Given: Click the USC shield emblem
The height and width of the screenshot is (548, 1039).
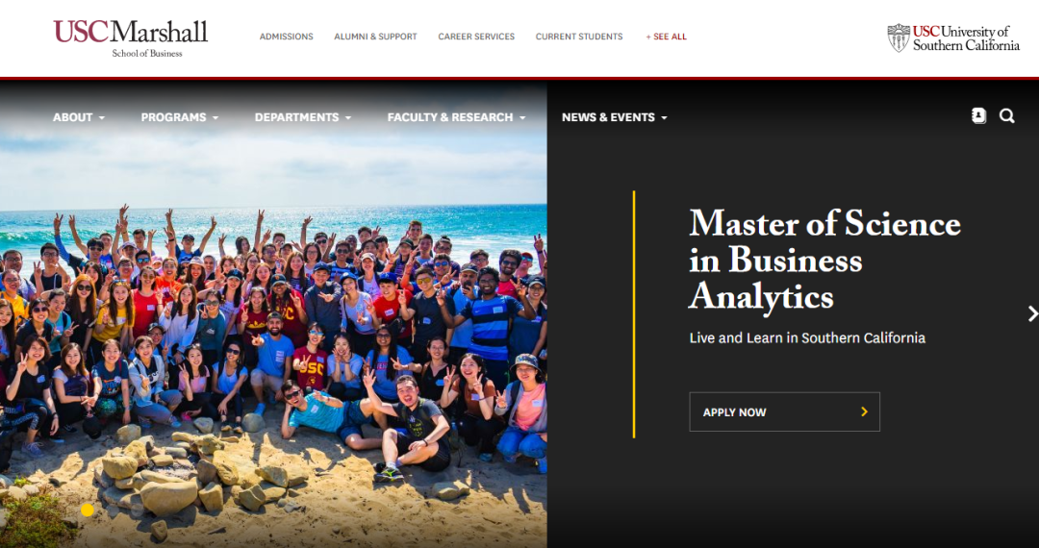Looking at the screenshot, I should 899,38.
